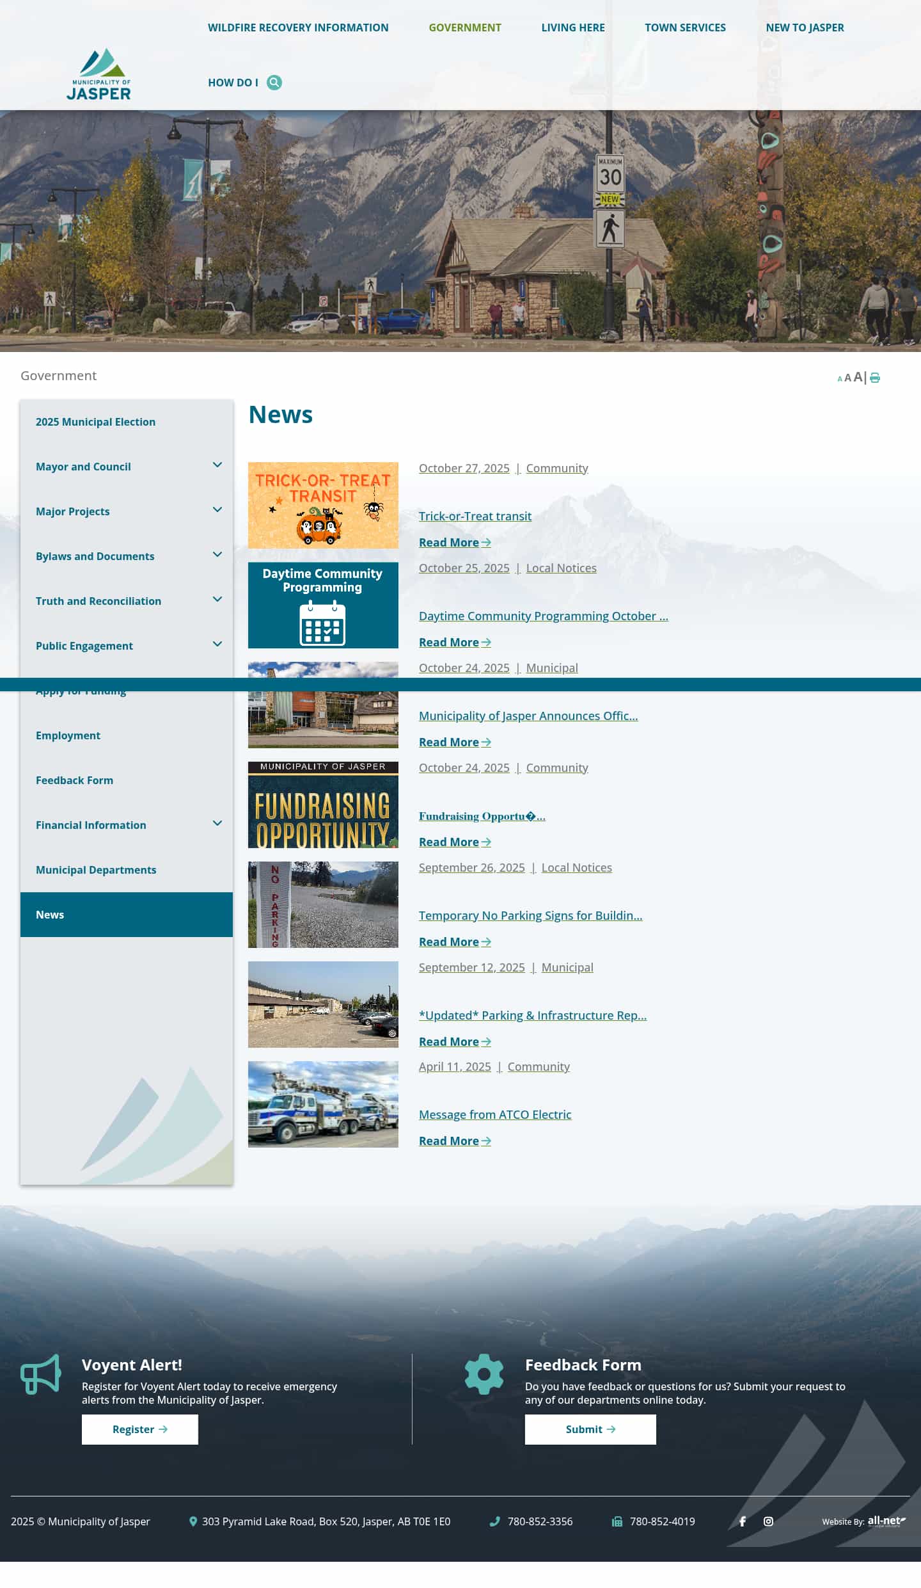Open the Trick-or-Treat transit article title
This screenshot has height=1588, width=921.
click(475, 516)
